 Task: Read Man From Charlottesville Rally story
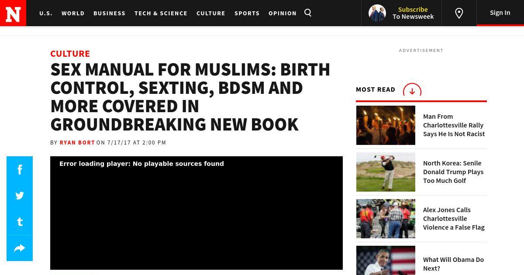(x=454, y=125)
